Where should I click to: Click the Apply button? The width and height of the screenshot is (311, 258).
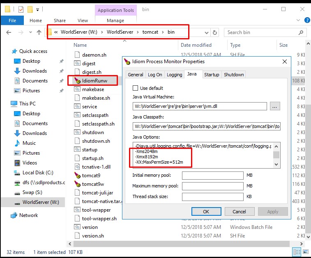click(273, 212)
